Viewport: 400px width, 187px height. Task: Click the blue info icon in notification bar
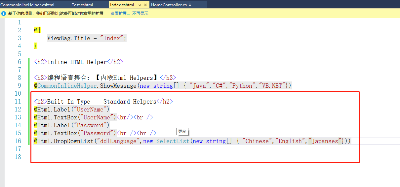tap(4, 14)
